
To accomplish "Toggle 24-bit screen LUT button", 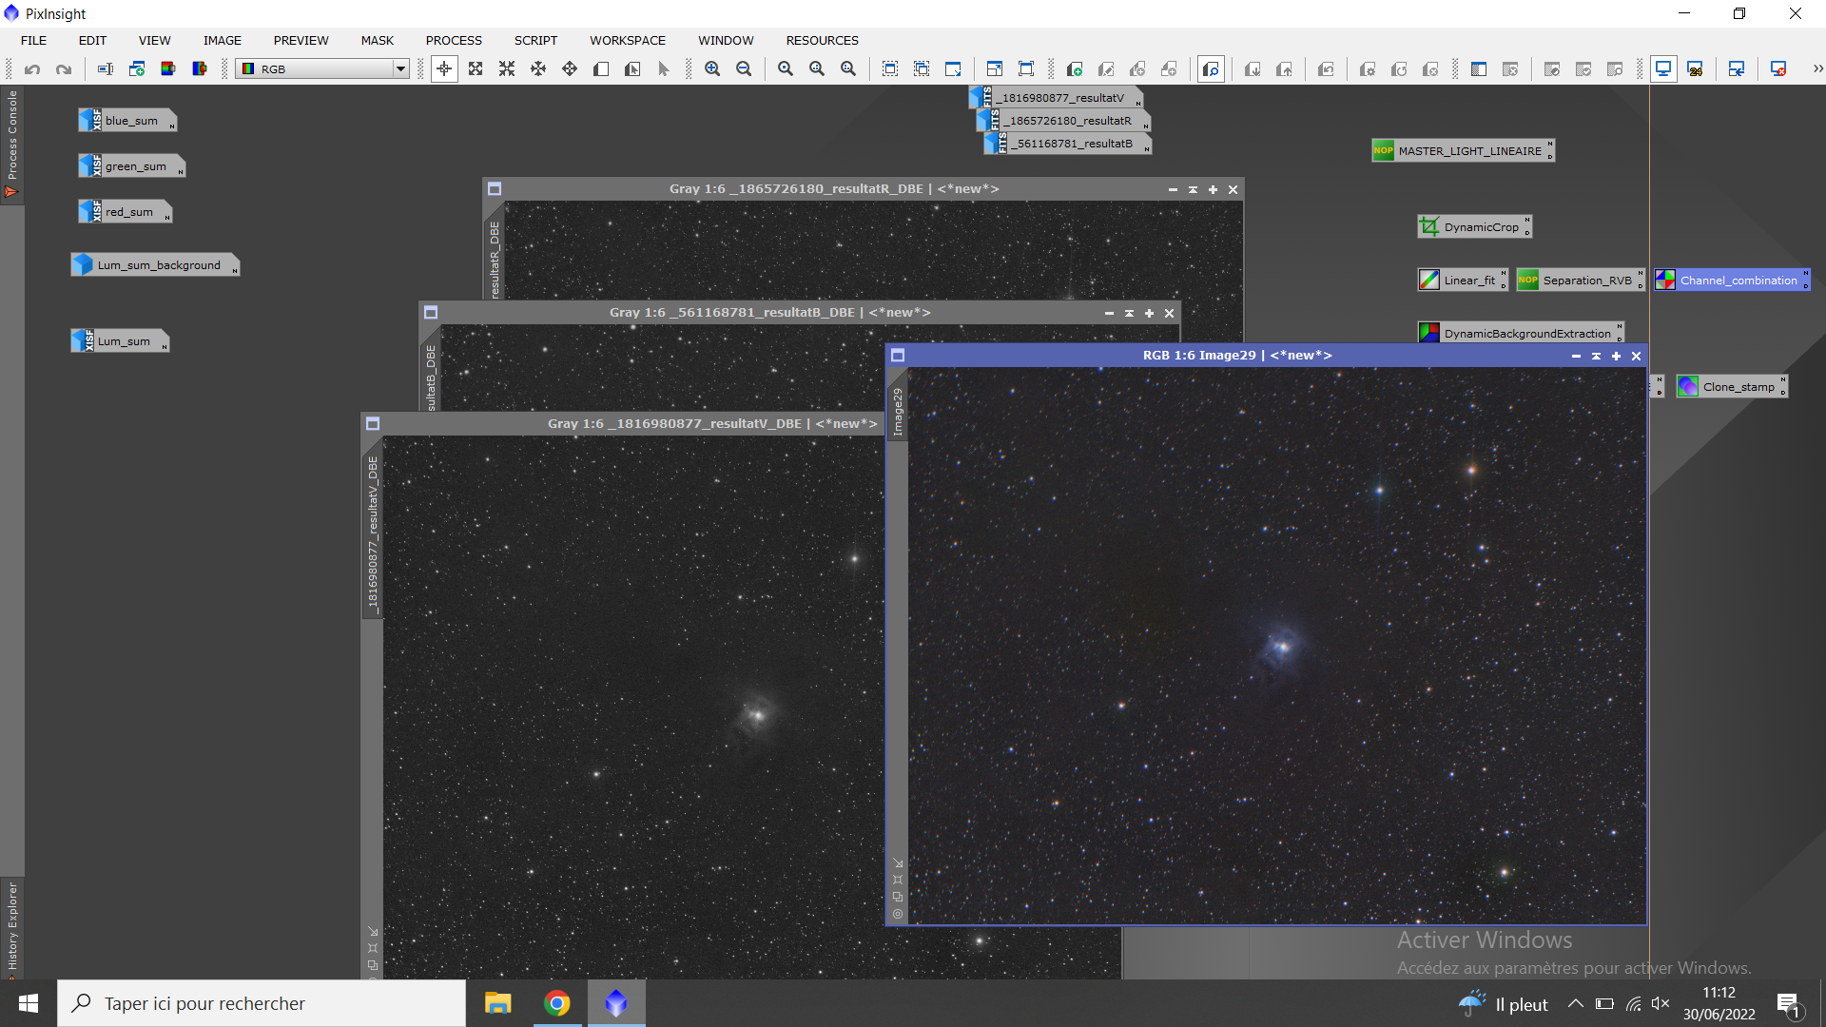I will pos(1695,68).
